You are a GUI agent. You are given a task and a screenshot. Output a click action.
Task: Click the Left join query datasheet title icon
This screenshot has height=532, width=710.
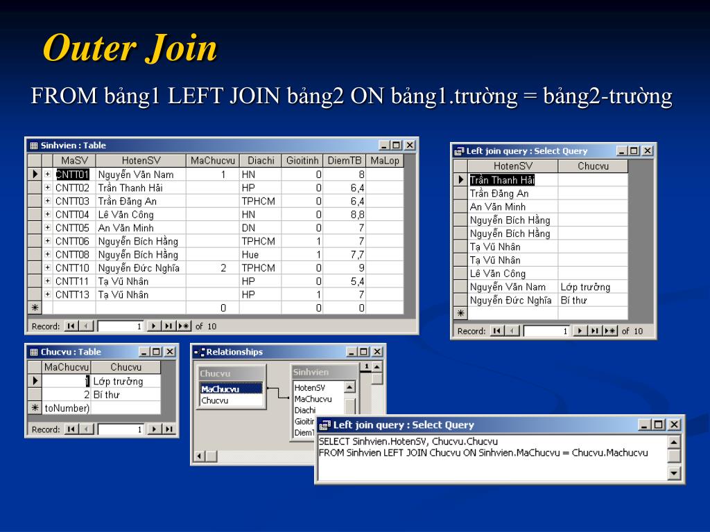pos(459,151)
